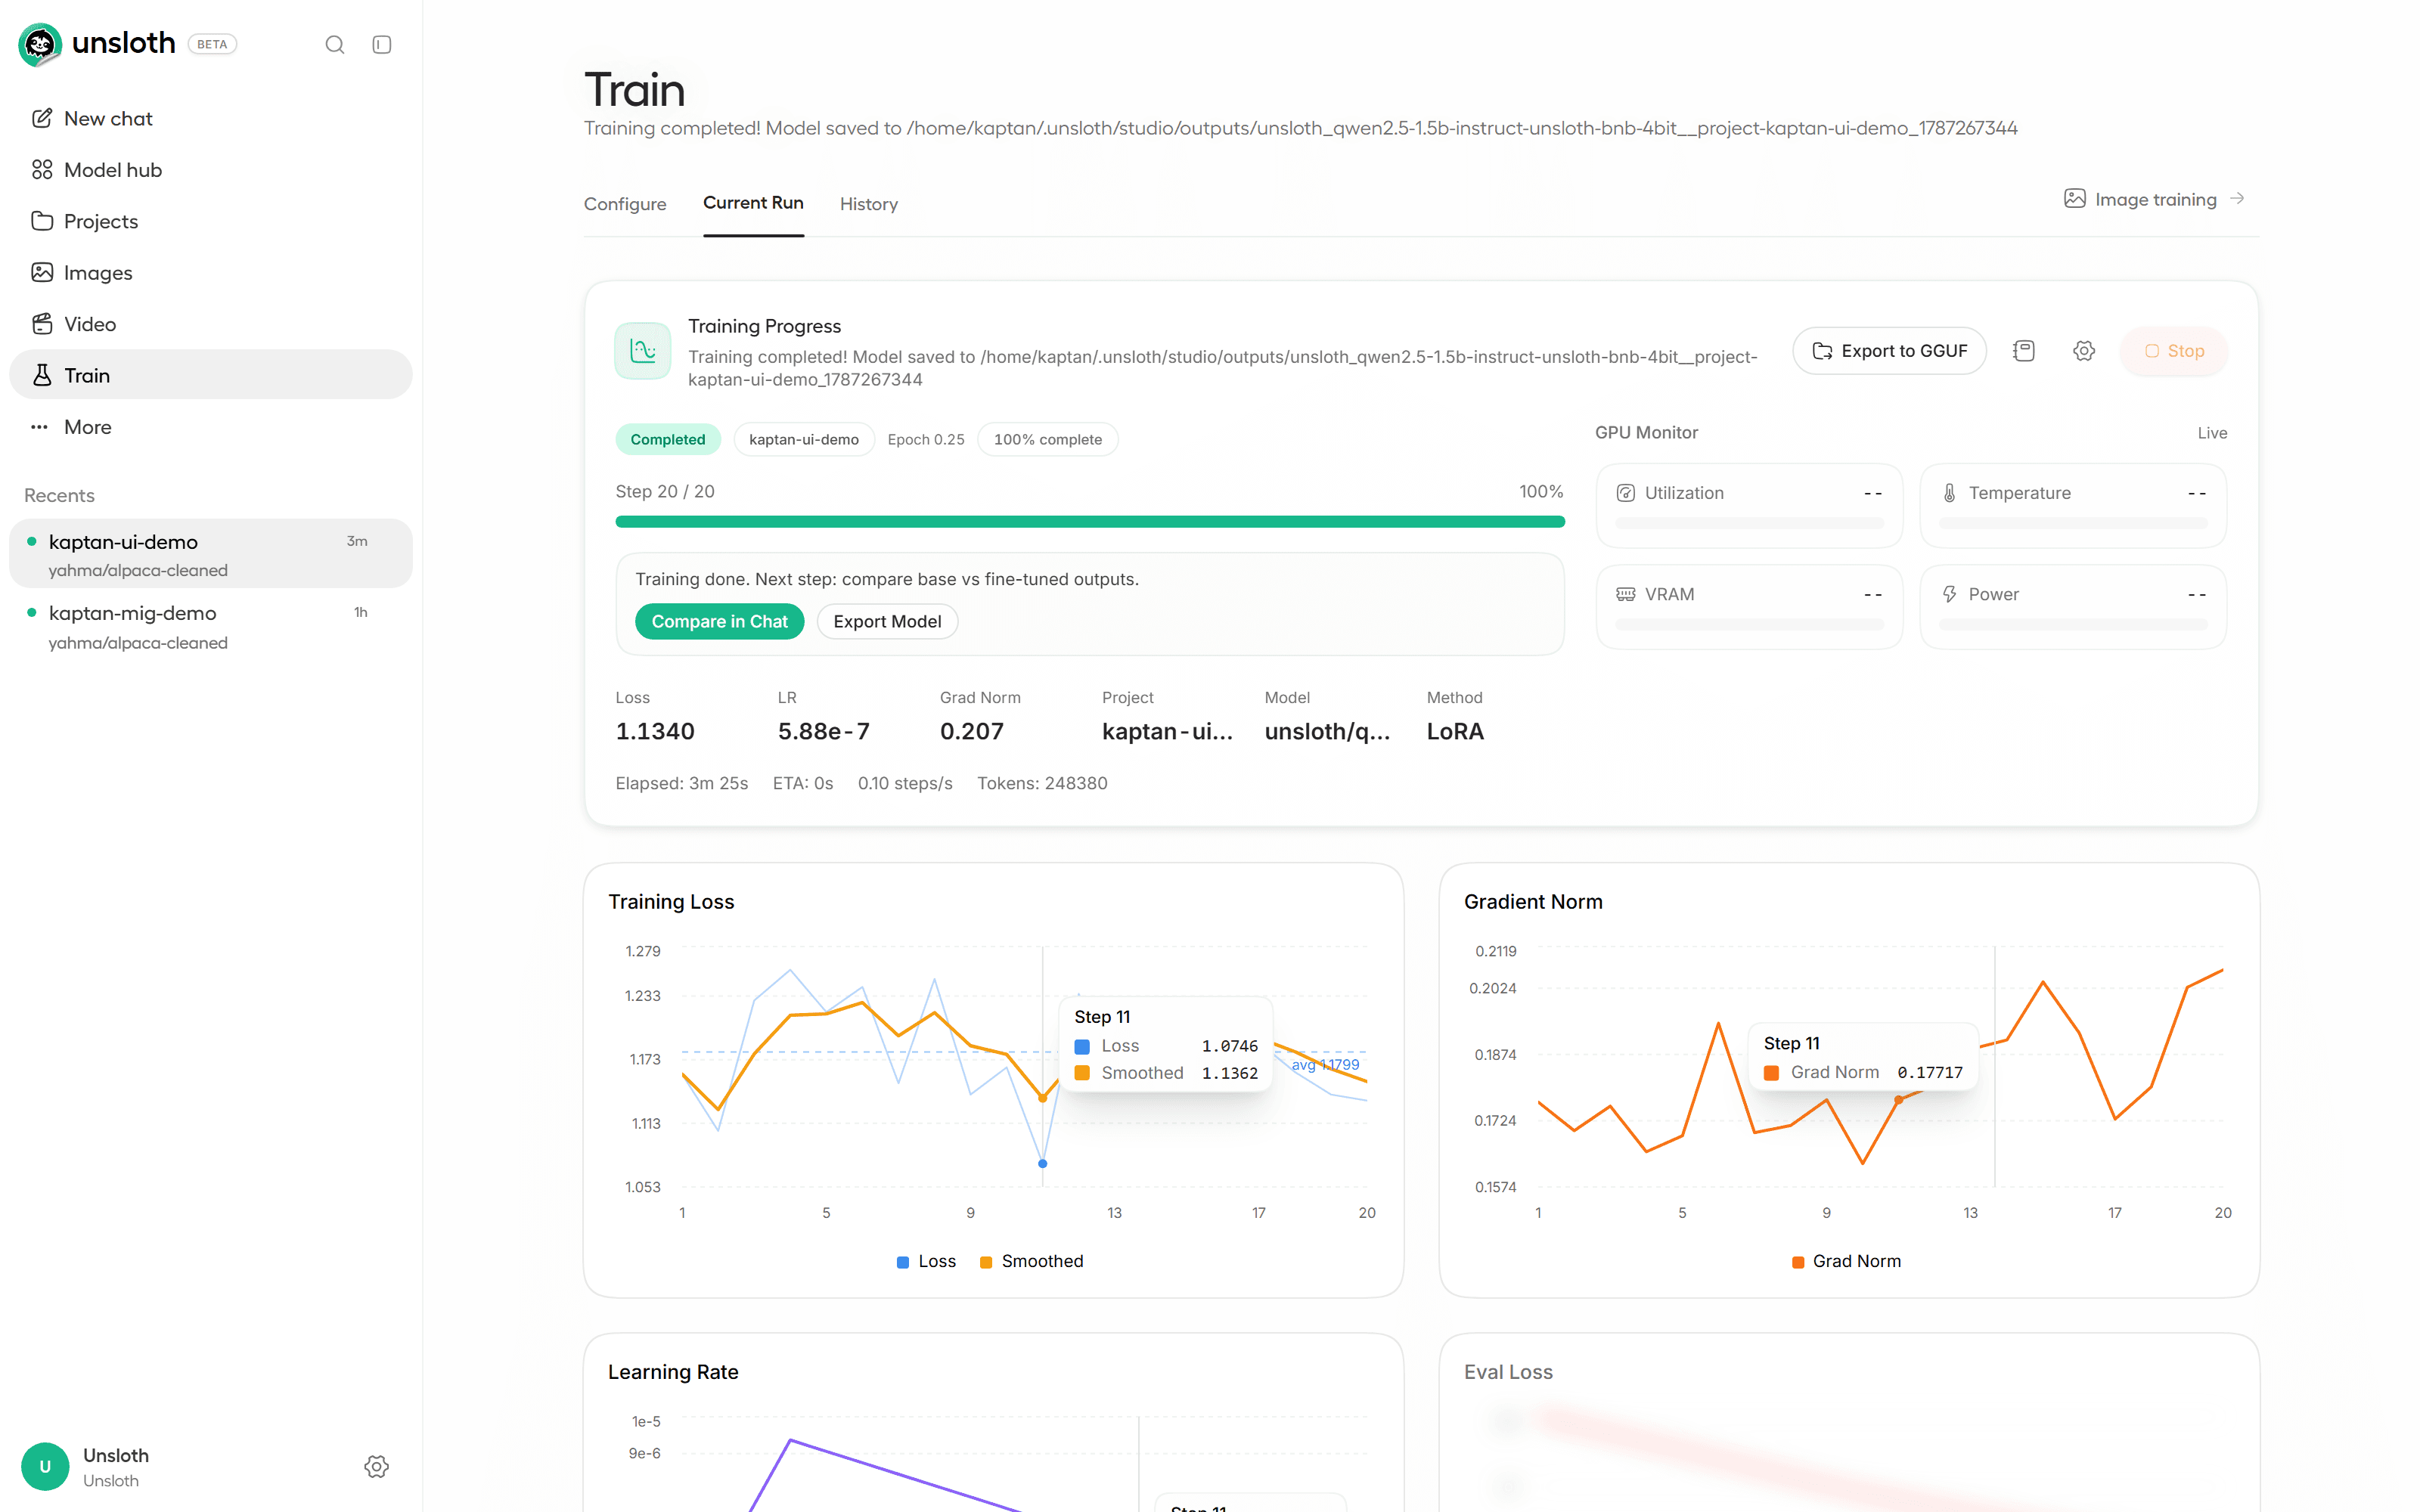Open training settings gear in progress card
2420x1512 pixels.
click(2083, 351)
